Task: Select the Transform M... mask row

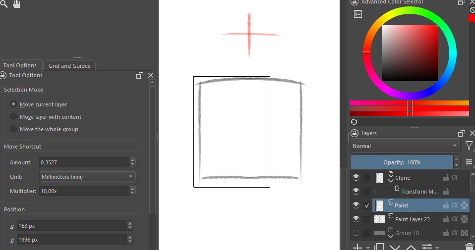Action: [x=421, y=192]
